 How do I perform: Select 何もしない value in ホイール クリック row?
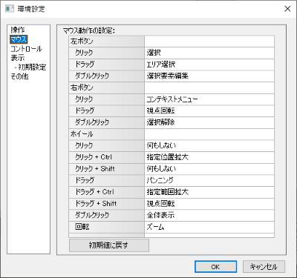209,146
